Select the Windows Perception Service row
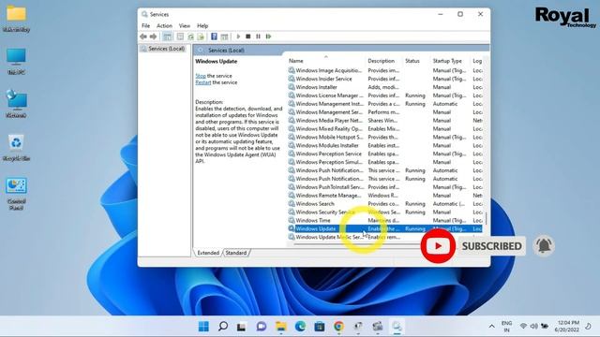 [x=384, y=154]
